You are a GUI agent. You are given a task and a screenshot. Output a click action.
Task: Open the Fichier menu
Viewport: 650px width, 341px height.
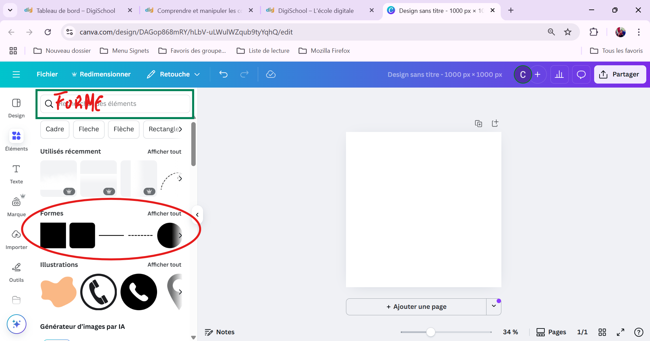tap(47, 74)
